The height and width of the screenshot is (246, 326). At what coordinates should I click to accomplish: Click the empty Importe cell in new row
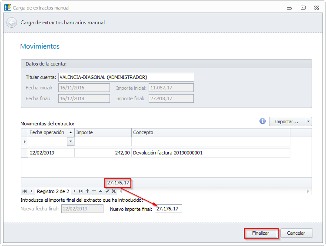(103, 141)
